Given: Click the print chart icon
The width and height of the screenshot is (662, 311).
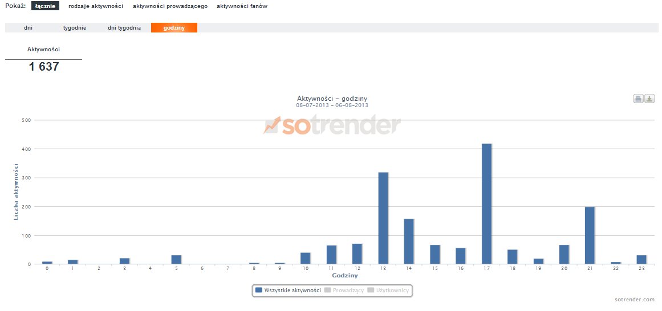Looking at the screenshot, I should tap(638, 99).
